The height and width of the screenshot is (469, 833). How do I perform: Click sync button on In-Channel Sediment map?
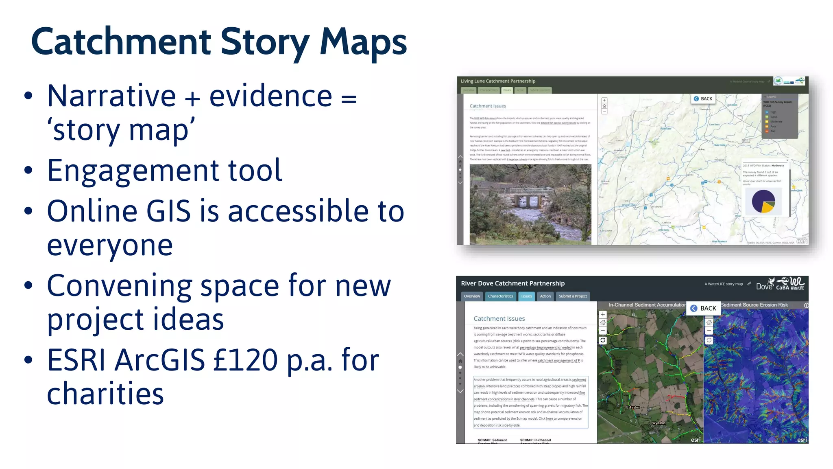pyautogui.click(x=603, y=340)
